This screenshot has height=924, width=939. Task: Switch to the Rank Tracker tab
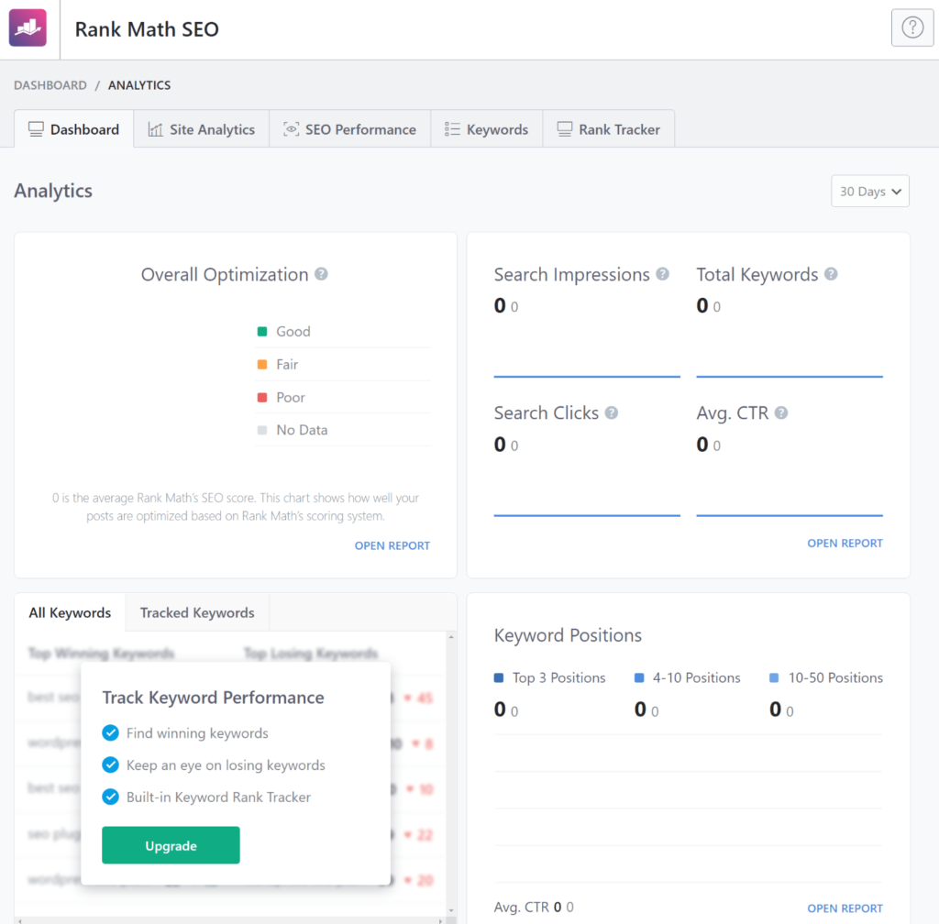pos(608,129)
